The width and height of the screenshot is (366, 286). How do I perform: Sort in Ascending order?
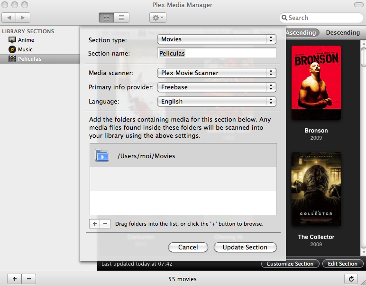[301, 33]
